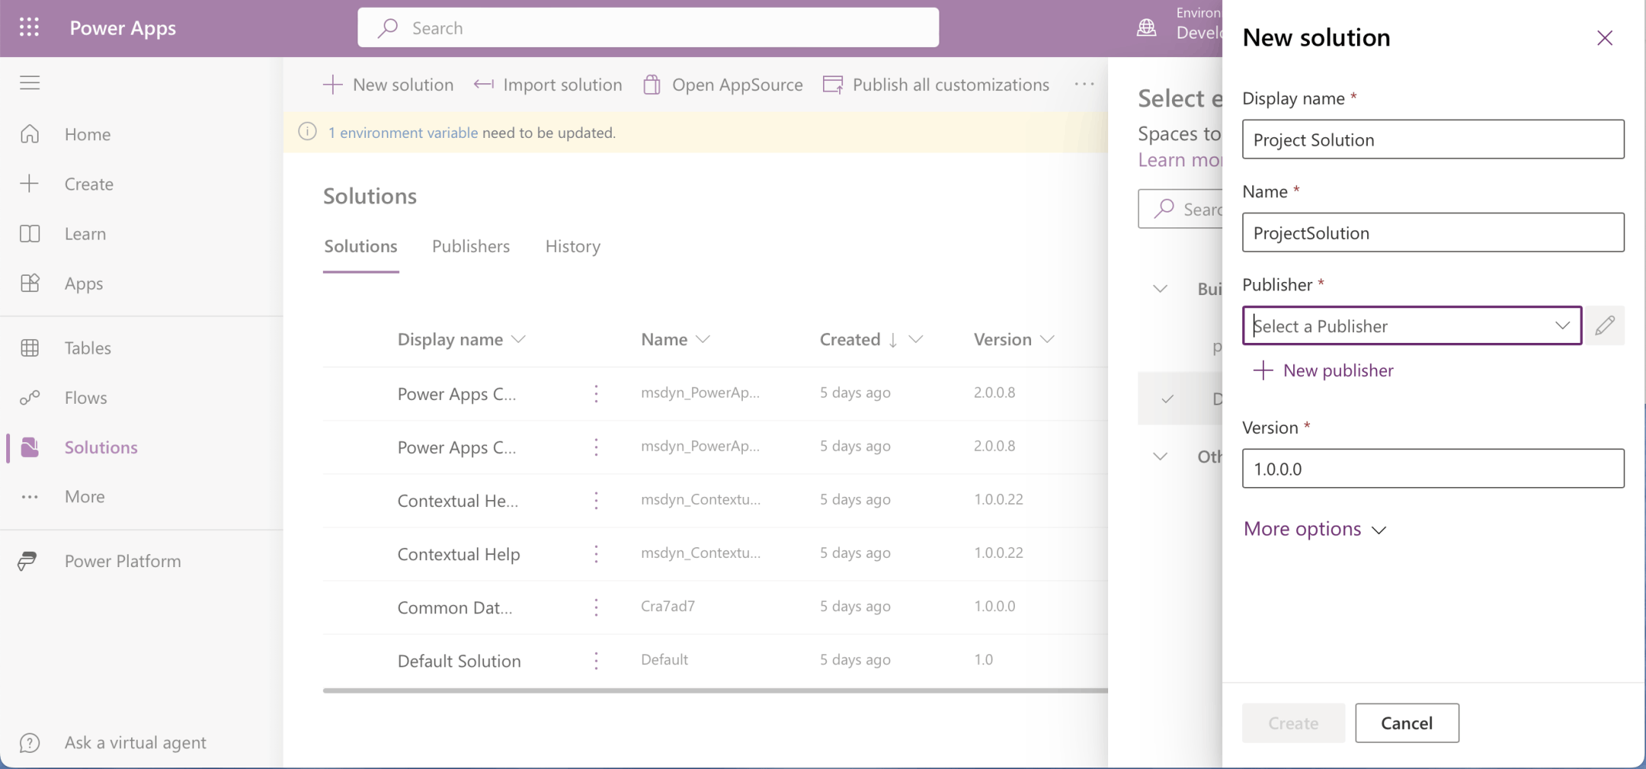Switch to the History tab

tap(573, 247)
